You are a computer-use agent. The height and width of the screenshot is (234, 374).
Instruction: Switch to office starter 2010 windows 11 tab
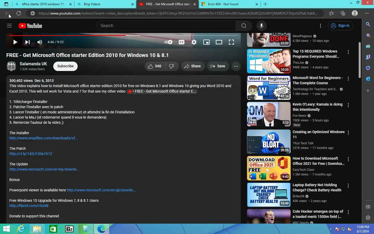tap(43, 4)
